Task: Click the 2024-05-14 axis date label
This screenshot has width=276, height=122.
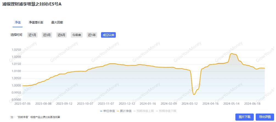Action: pos(232,104)
